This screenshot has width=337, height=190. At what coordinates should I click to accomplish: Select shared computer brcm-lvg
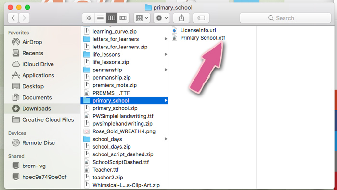click(x=42, y=166)
